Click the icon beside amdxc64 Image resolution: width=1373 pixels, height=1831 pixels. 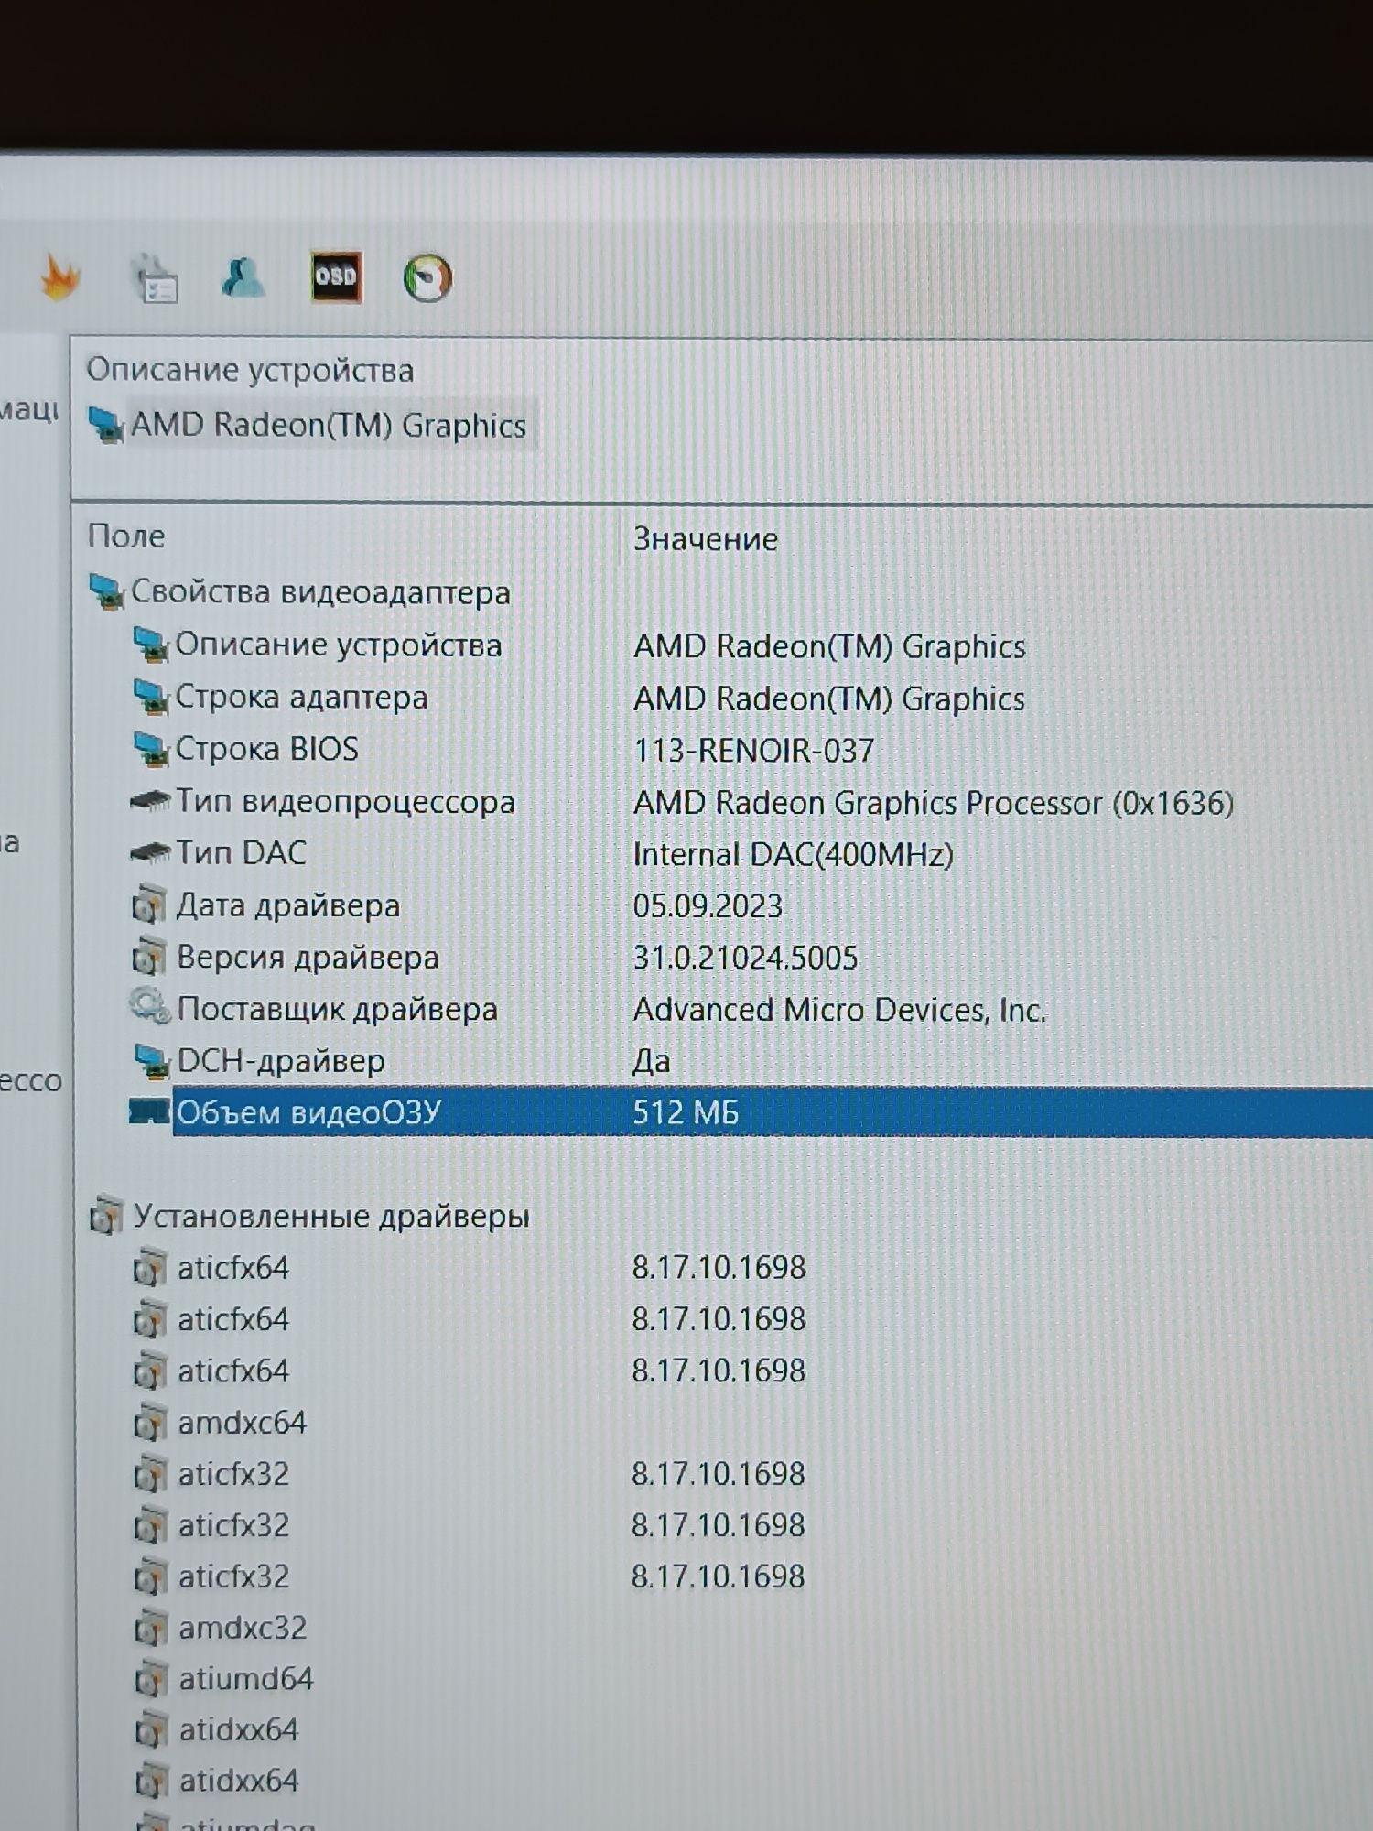[x=150, y=1422]
